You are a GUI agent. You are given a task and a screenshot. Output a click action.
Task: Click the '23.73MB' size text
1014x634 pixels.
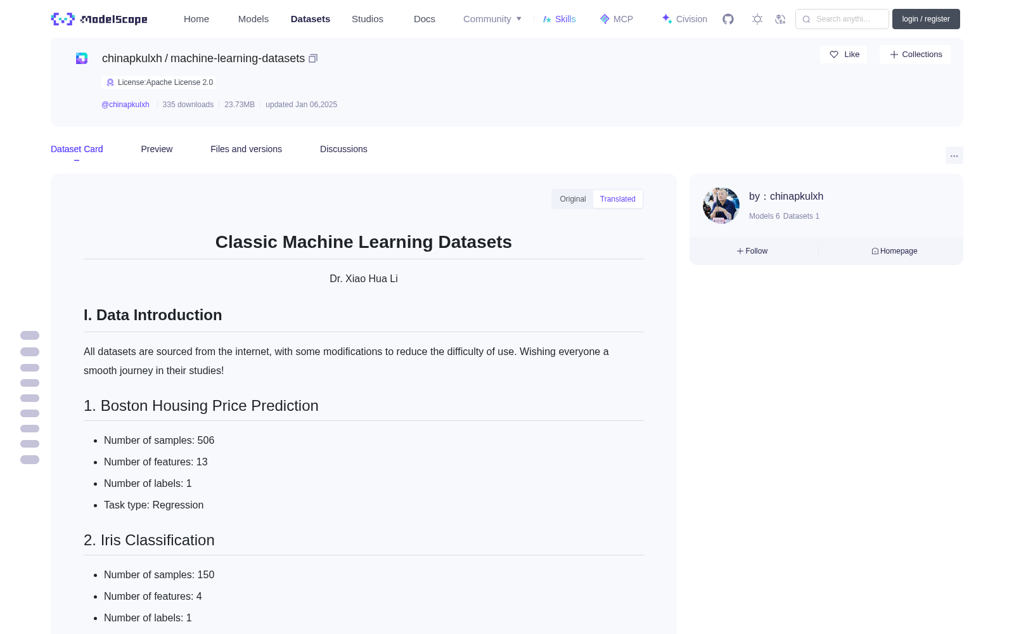[x=240, y=105]
